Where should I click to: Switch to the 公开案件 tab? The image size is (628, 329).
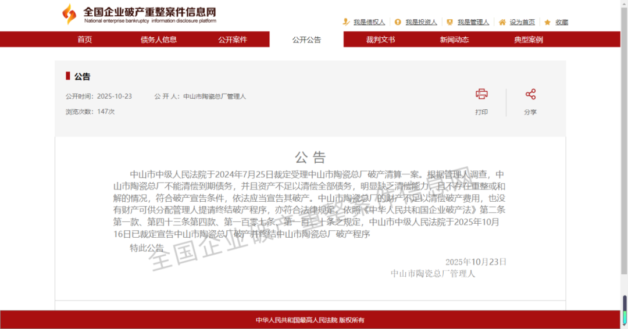(x=232, y=39)
